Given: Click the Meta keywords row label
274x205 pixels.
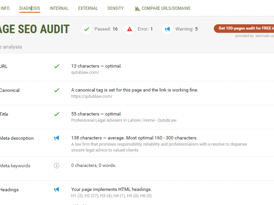Looking at the screenshot, I should (15, 166).
